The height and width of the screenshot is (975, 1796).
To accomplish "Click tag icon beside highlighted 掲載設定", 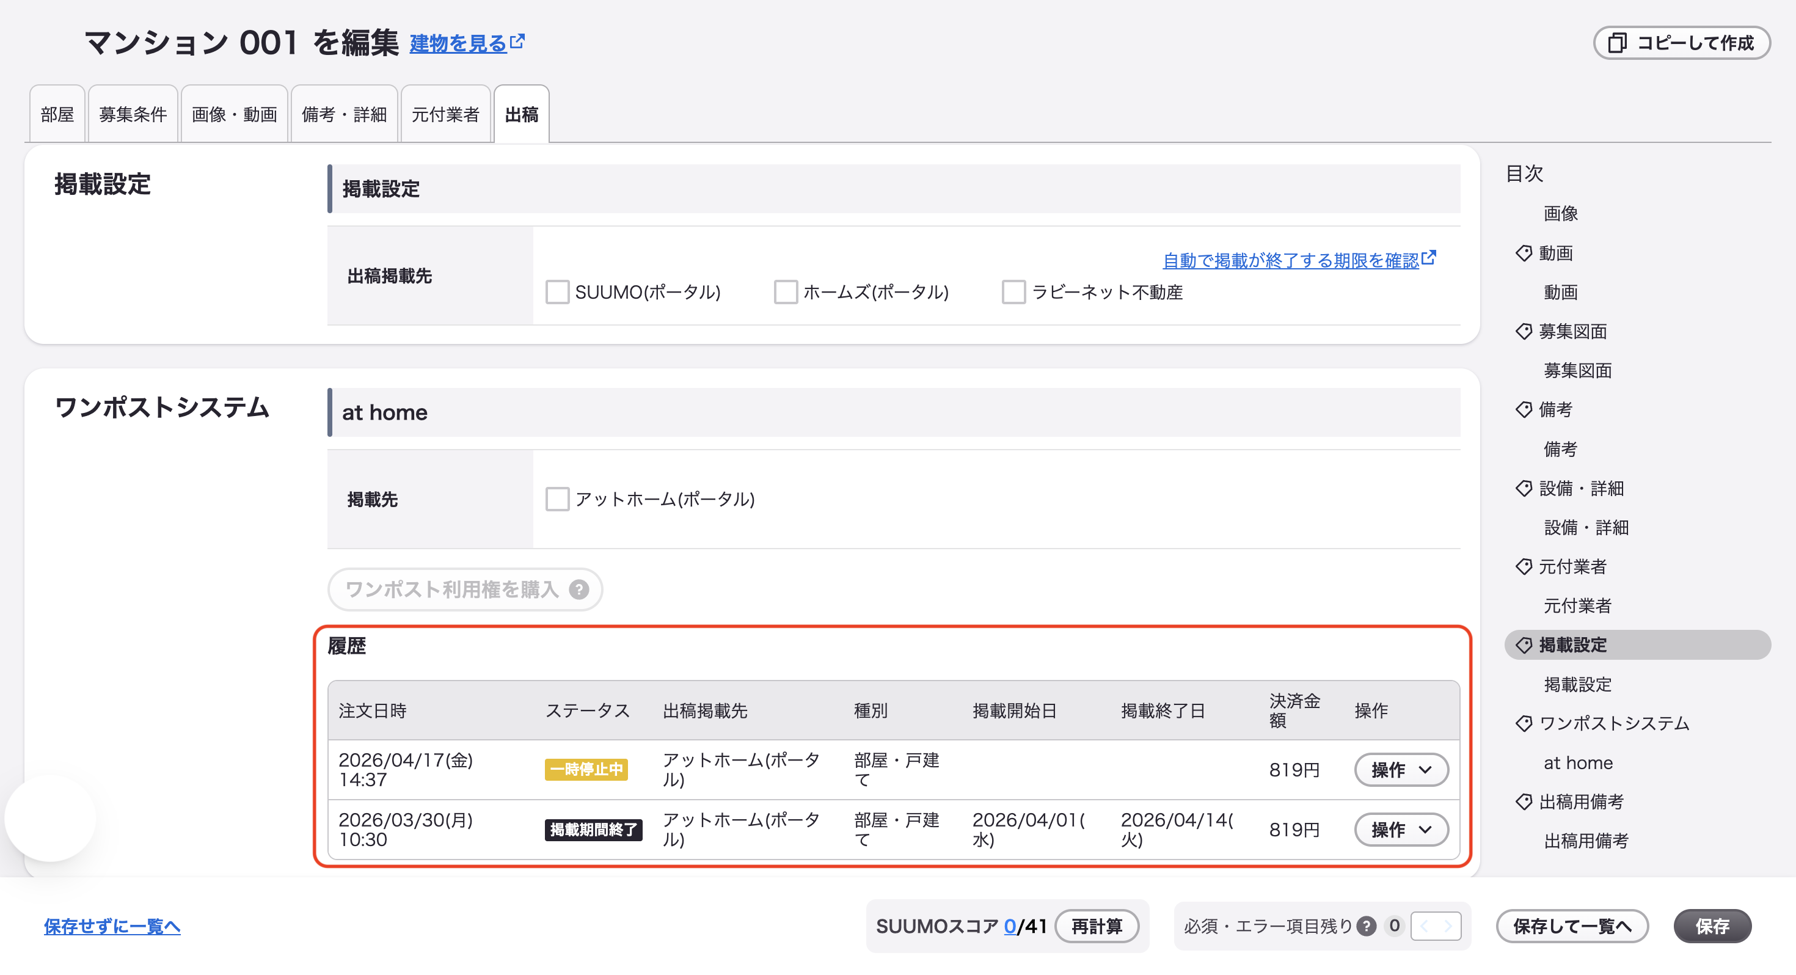I will point(1524,645).
